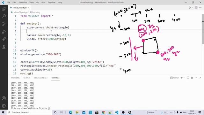Viewport: 204px width, 115px height.
Task: Click the 'canvas.move(rectangle,-10,0)' line
Action: 49,35
